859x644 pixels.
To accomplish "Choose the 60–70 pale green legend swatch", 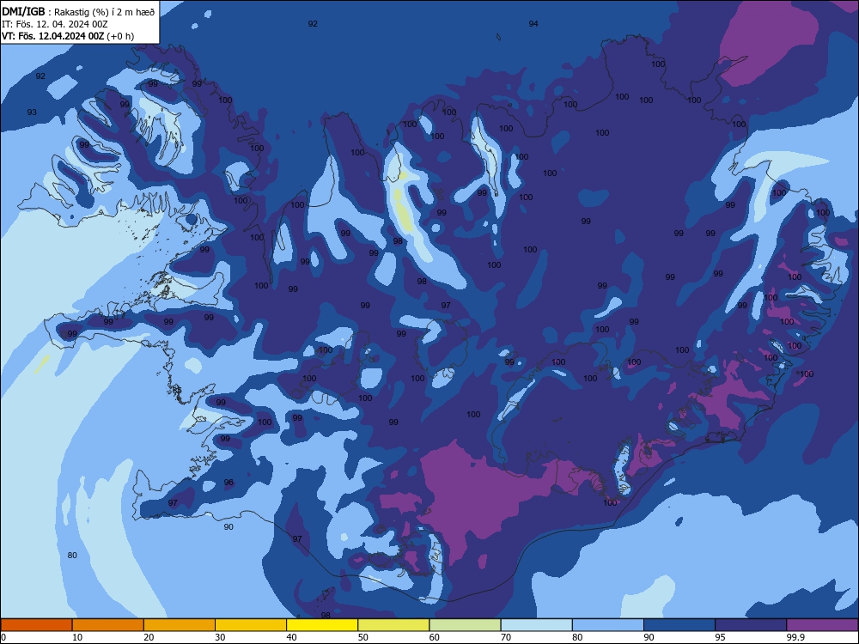I will 465,625.
